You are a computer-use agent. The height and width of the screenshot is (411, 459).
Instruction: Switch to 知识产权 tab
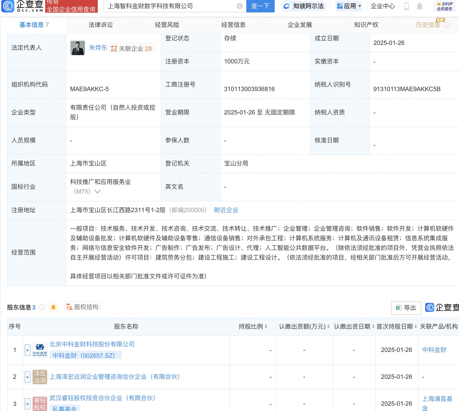point(366,25)
